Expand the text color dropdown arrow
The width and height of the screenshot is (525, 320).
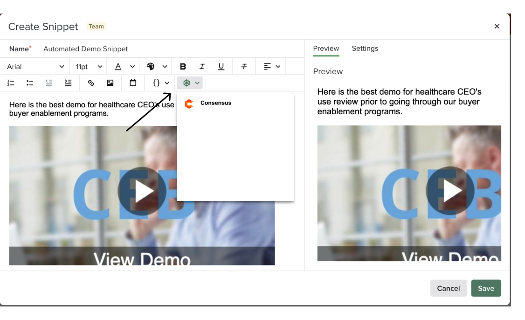click(132, 66)
